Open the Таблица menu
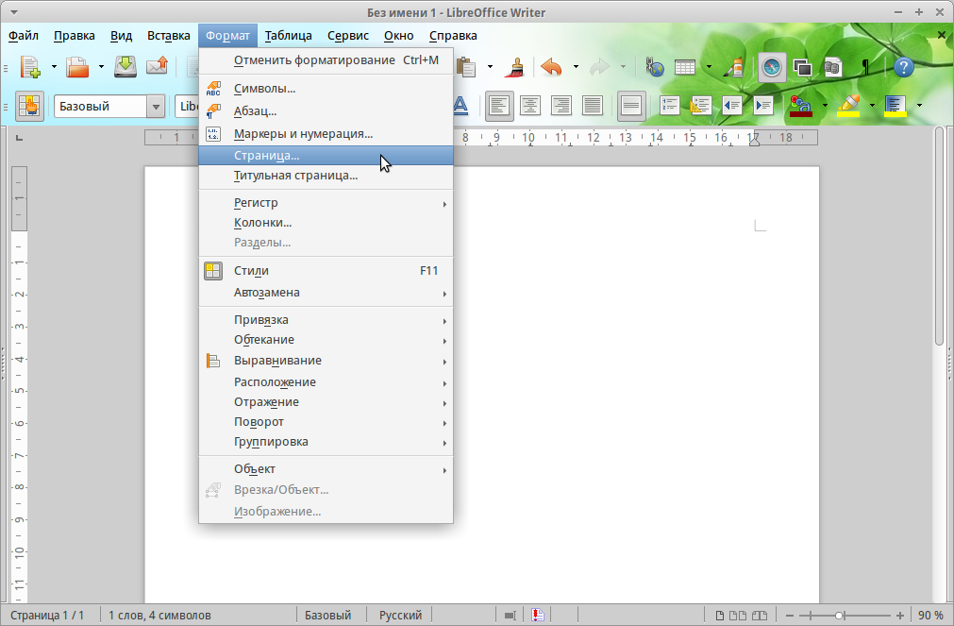This screenshot has width=954, height=626. click(x=289, y=36)
